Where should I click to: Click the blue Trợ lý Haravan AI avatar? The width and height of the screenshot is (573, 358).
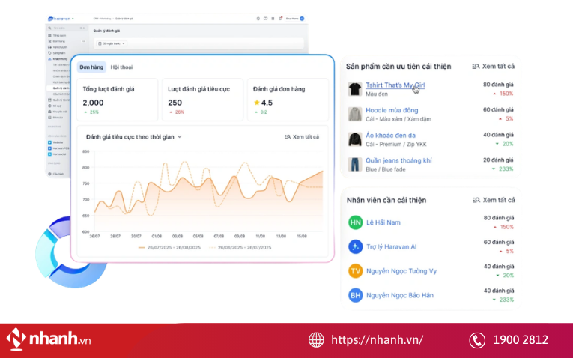click(355, 246)
